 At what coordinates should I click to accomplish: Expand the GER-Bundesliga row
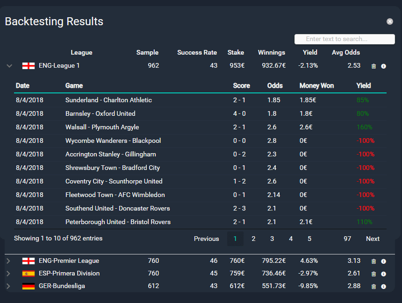pyautogui.click(x=8, y=286)
